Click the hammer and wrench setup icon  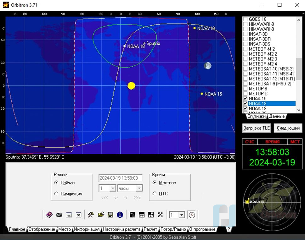point(91,215)
